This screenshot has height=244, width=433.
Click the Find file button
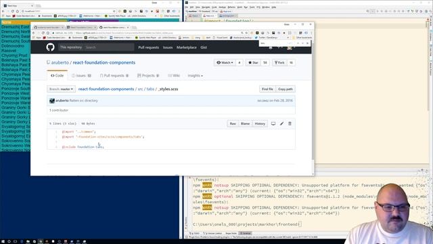(x=267, y=89)
